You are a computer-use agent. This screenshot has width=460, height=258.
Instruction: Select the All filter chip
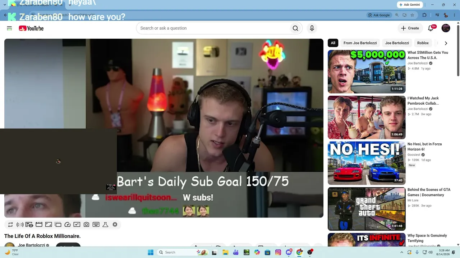tap(333, 43)
